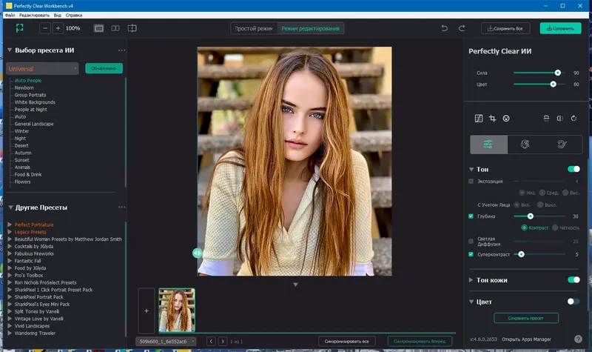Click the zoom out minus button

point(45,28)
